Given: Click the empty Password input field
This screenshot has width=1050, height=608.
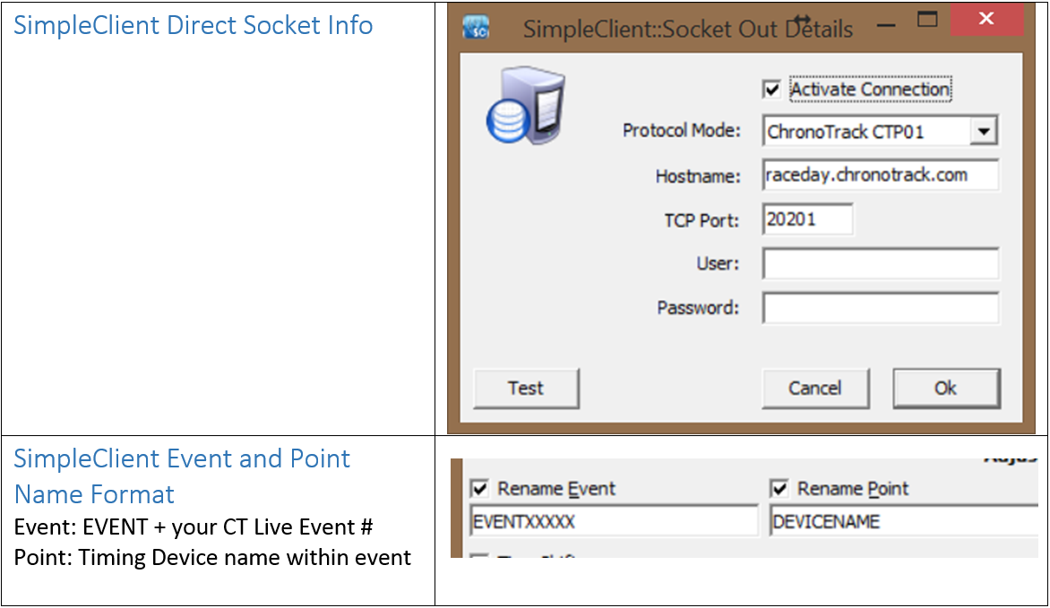Looking at the screenshot, I should (881, 308).
